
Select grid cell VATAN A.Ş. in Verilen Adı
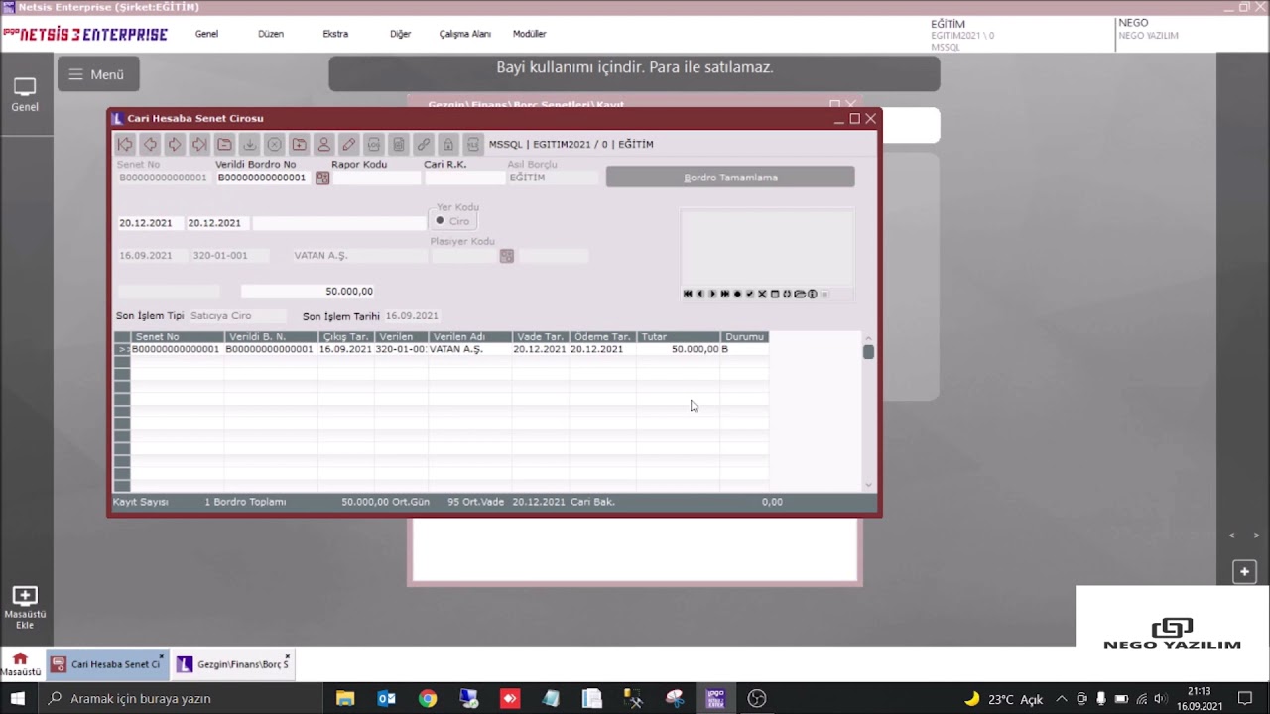pyautogui.click(x=470, y=349)
